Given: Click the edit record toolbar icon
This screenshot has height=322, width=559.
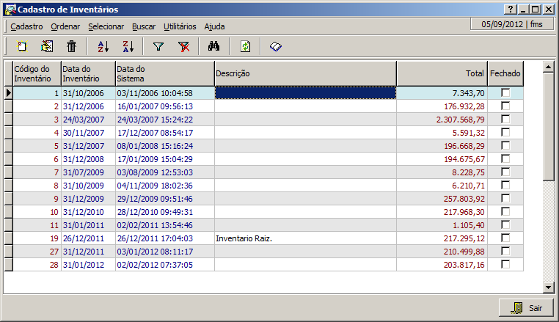Looking at the screenshot, I should [x=46, y=47].
